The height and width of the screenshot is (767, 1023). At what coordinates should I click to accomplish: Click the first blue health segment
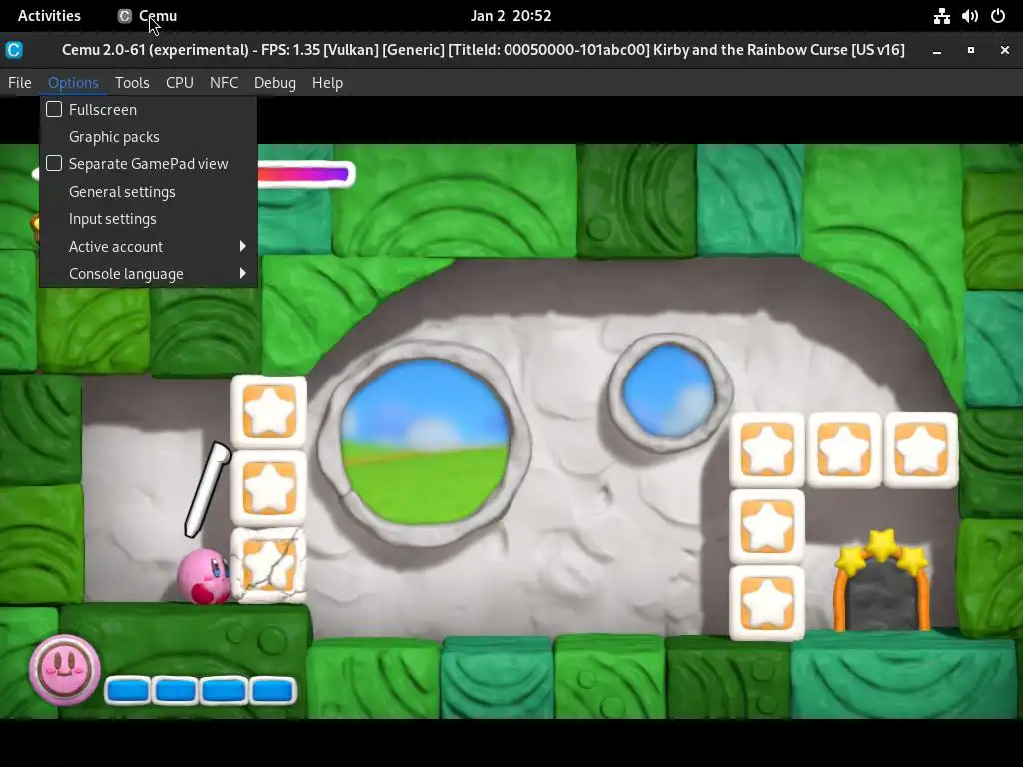point(128,691)
